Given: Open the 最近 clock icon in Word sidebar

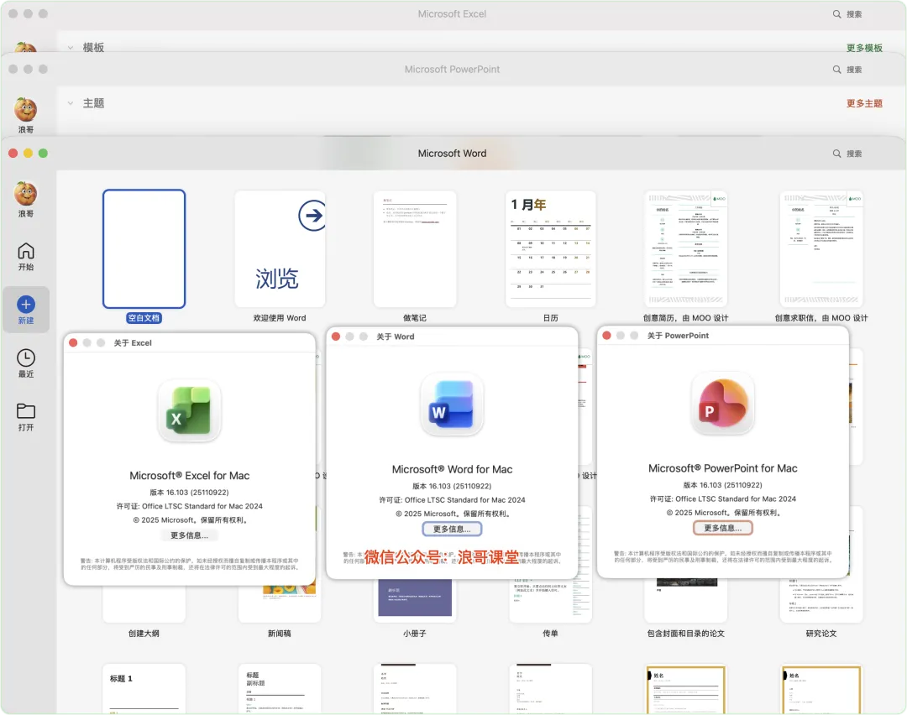Looking at the screenshot, I should pos(25,357).
